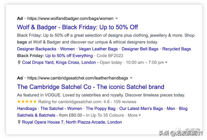
Task: Go to Our Latest Men's Bags
Action: [141, 108]
